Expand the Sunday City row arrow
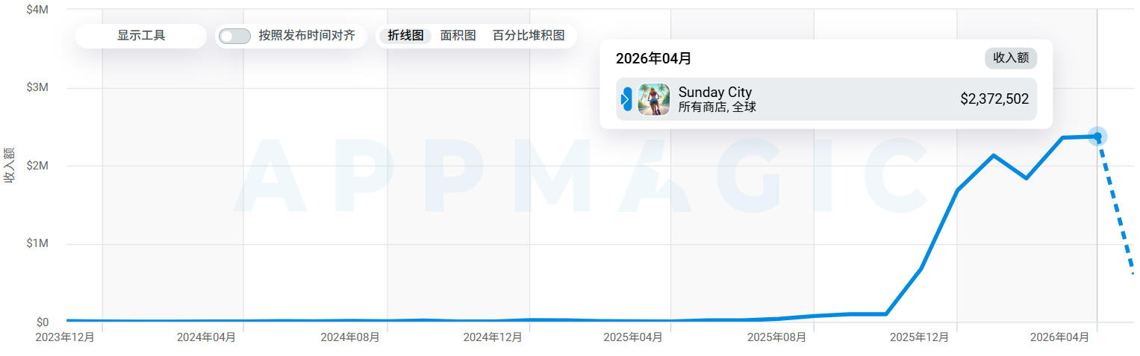Viewport: 1140px width, 356px height. [626, 99]
